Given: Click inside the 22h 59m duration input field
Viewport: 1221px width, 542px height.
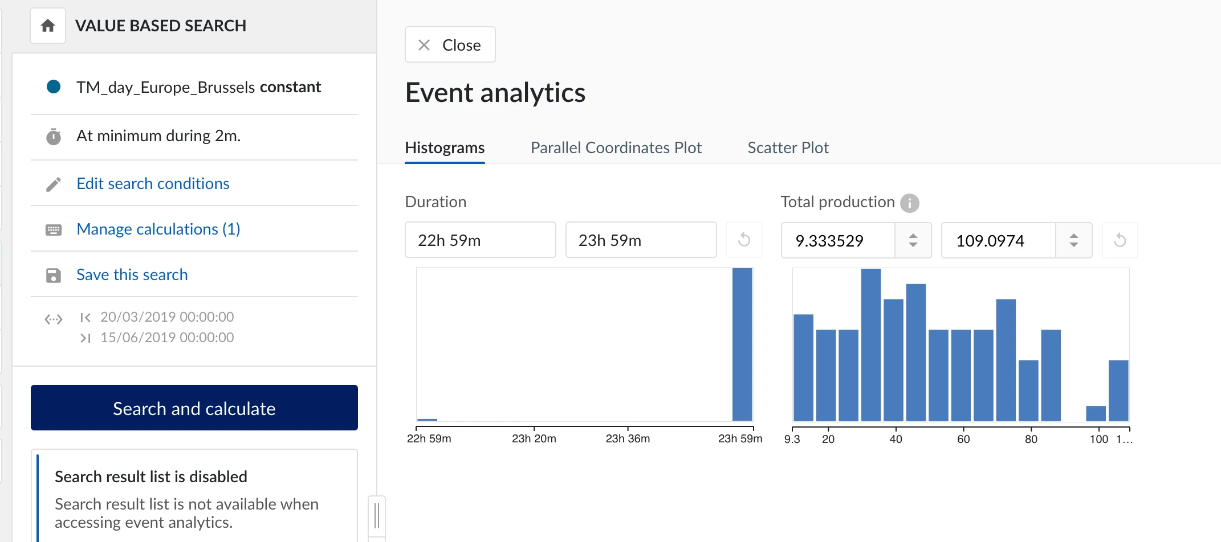Looking at the screenshot, I should (x=480, y=240).
